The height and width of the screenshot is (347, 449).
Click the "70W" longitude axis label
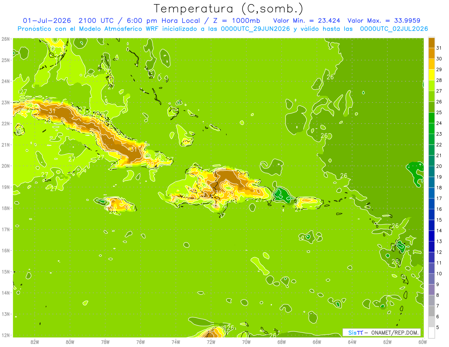[246, 342]
